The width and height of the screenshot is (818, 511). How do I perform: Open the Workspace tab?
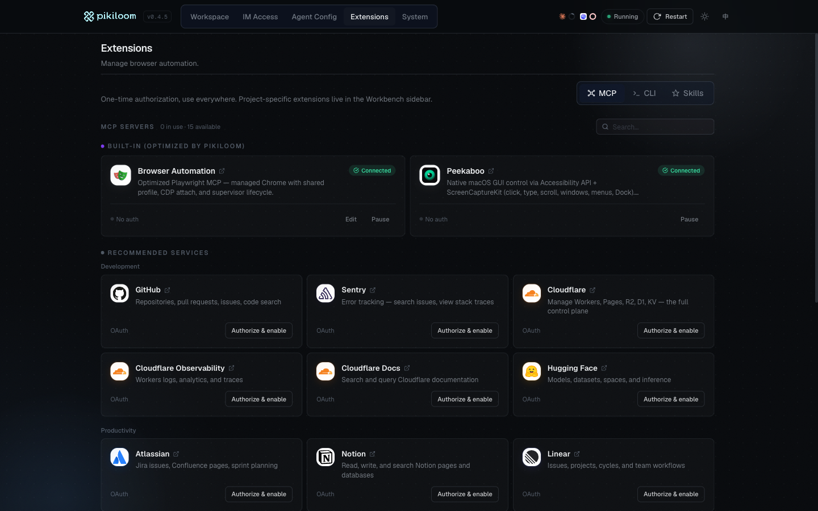(x=210, y=16)
